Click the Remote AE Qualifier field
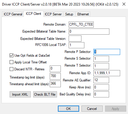The width and height of the screenshot is (128, 114). coord(101,80)
